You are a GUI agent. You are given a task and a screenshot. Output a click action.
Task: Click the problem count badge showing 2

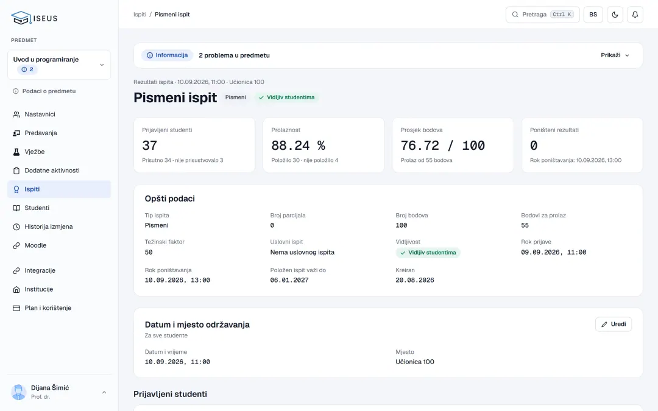27,69
